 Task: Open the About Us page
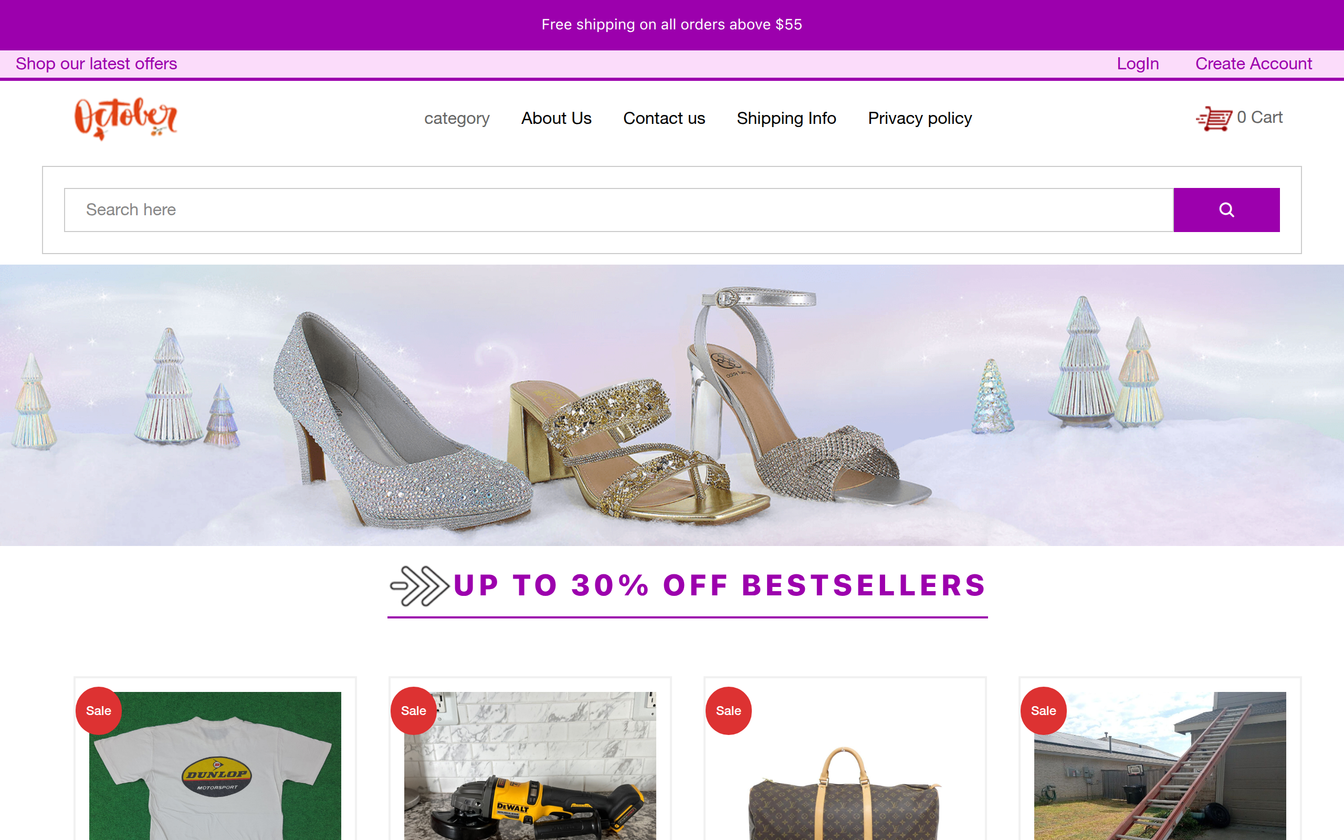pos(556,118)
